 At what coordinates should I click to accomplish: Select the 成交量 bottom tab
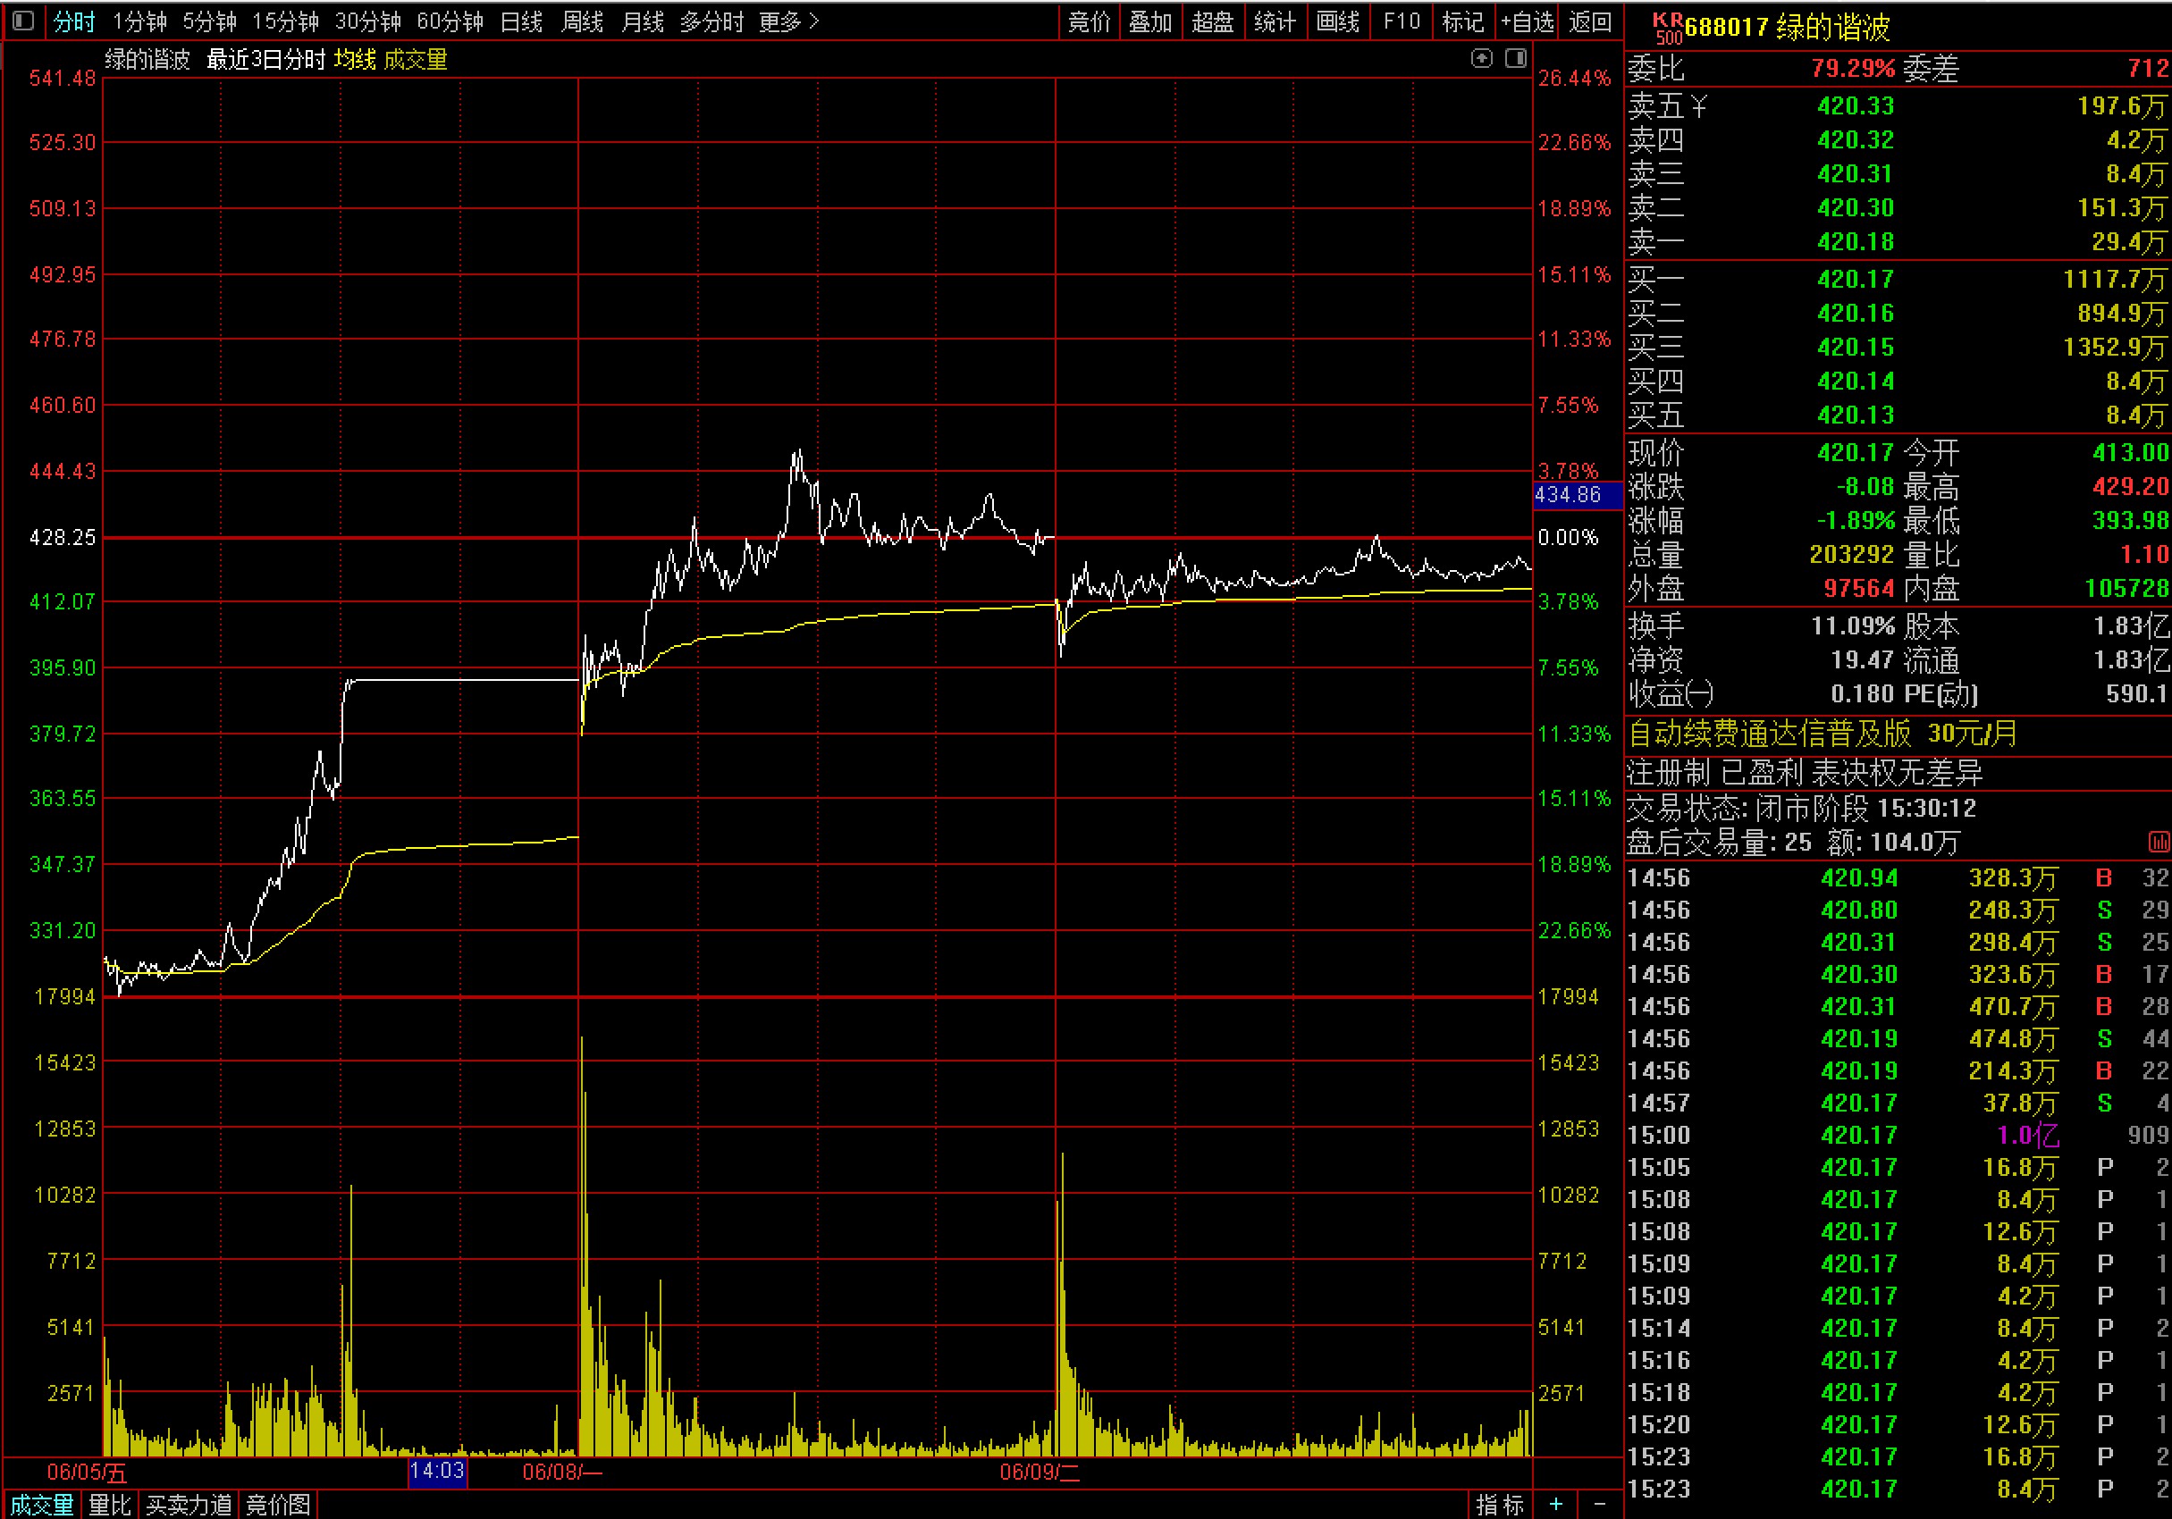point(43,1504)
